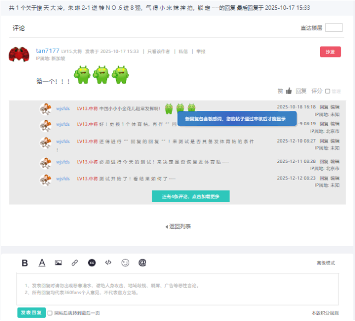The height and width of the screenshot is (321, 355).
Task: Click into the reply text area
Action: (x=177, y=289)
